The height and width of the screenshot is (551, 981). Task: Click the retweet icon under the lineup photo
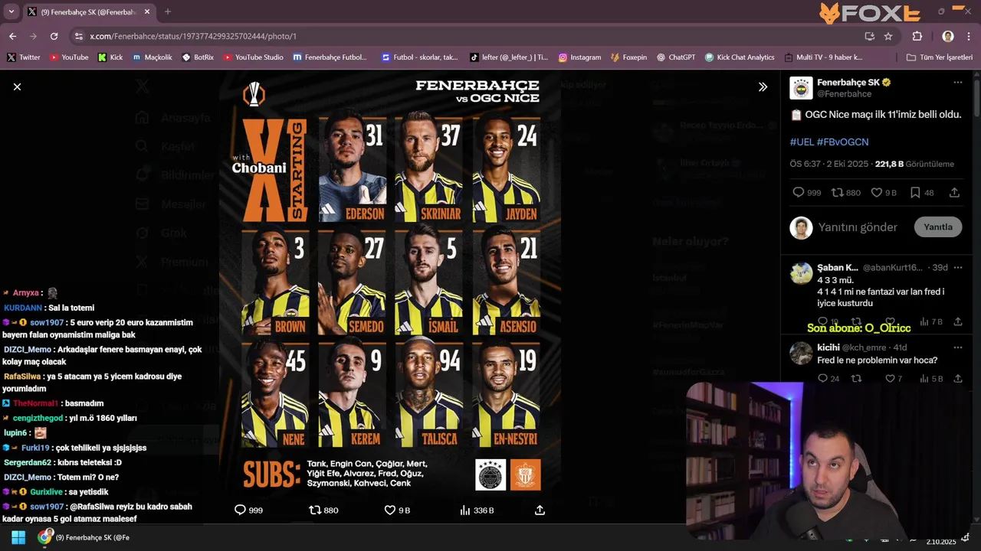pos(314,510)
